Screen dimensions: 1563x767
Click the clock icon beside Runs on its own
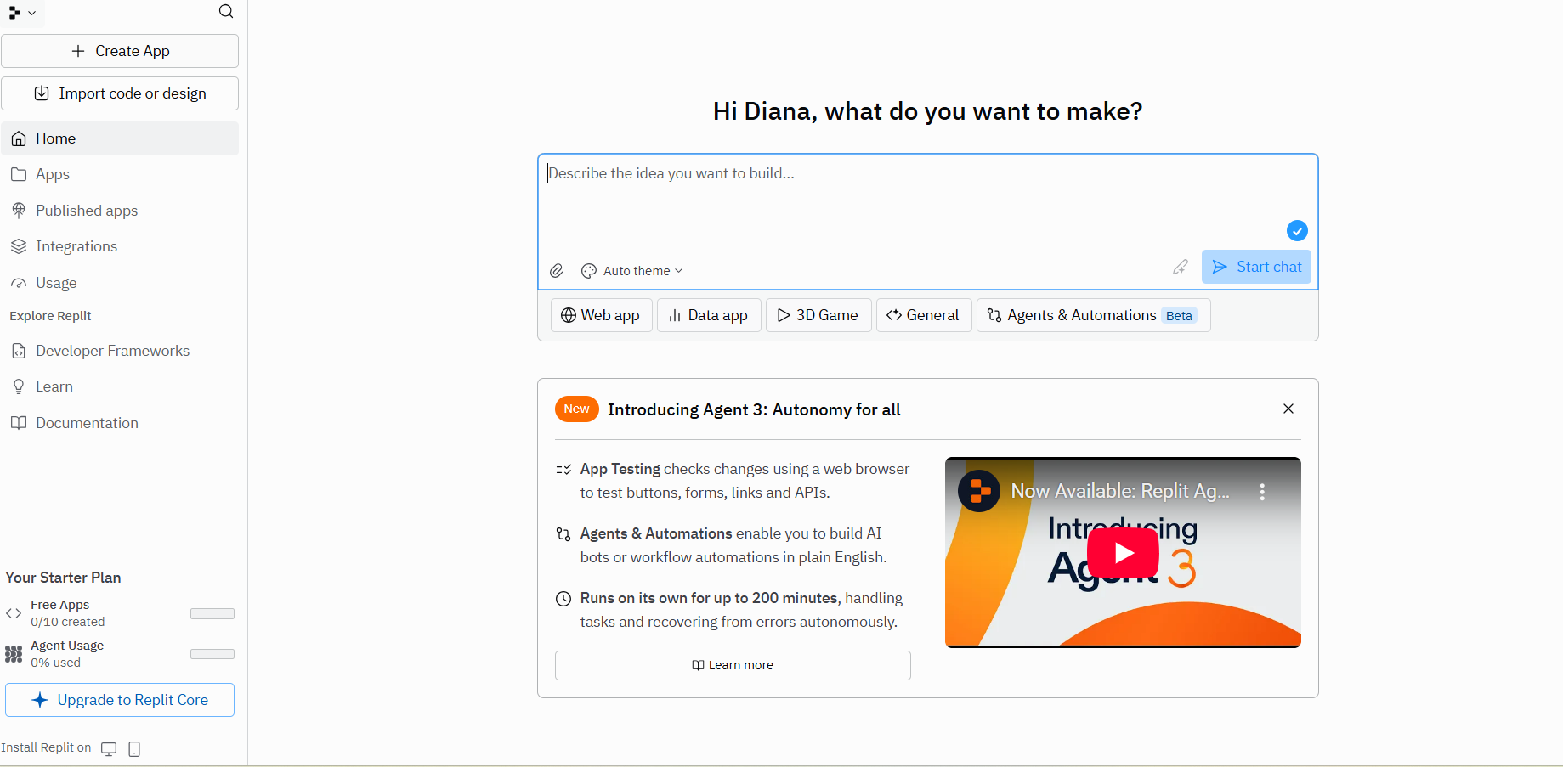[563, 599]
